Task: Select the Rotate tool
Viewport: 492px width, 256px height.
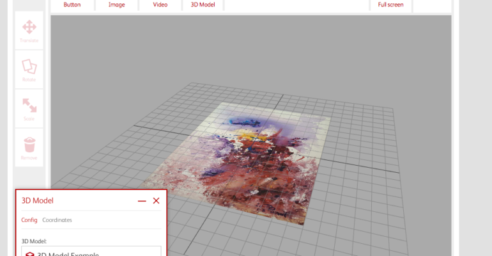Action: 29,69
